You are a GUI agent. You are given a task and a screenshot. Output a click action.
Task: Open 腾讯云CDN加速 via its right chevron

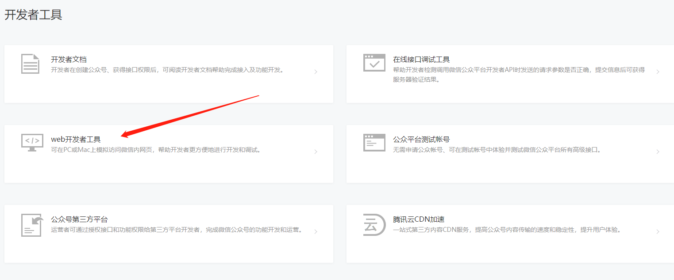point(658,231)
